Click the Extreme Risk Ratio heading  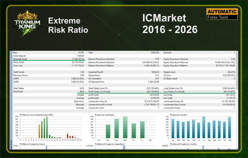pos(68,25)
